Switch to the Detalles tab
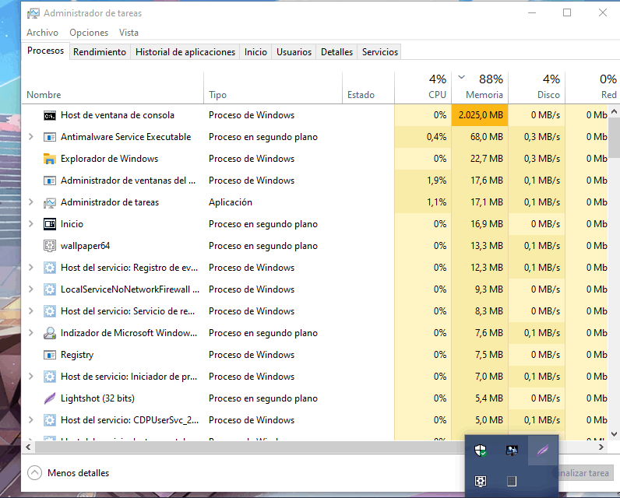Screen dimensions: 620x498 [337, 52]
